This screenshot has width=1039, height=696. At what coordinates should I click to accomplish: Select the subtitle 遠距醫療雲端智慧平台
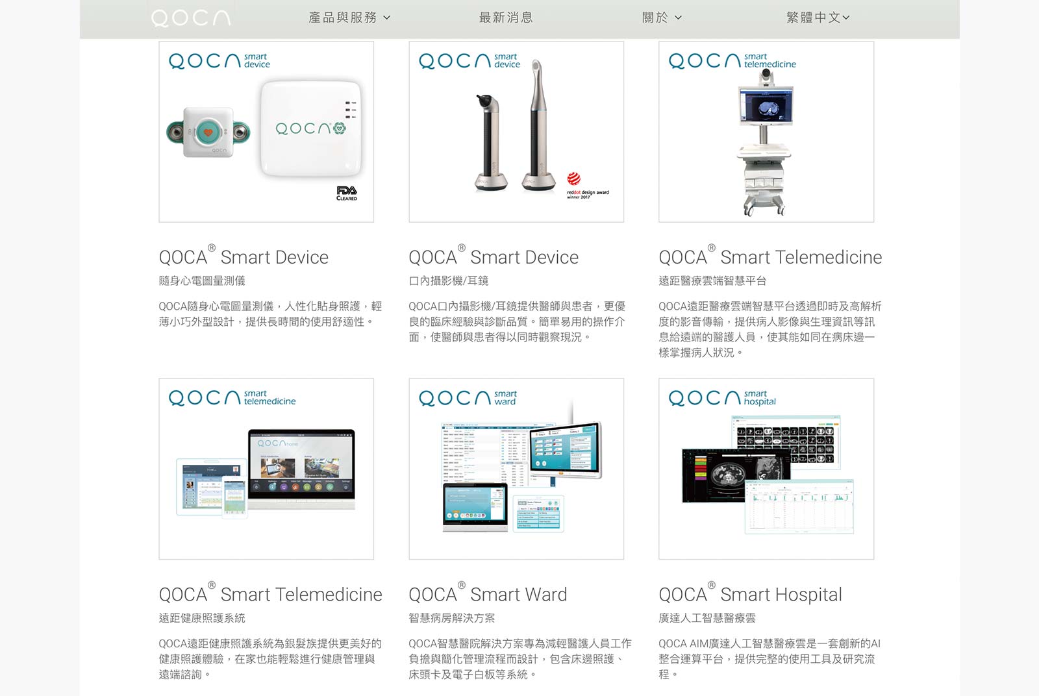point(712,280)
